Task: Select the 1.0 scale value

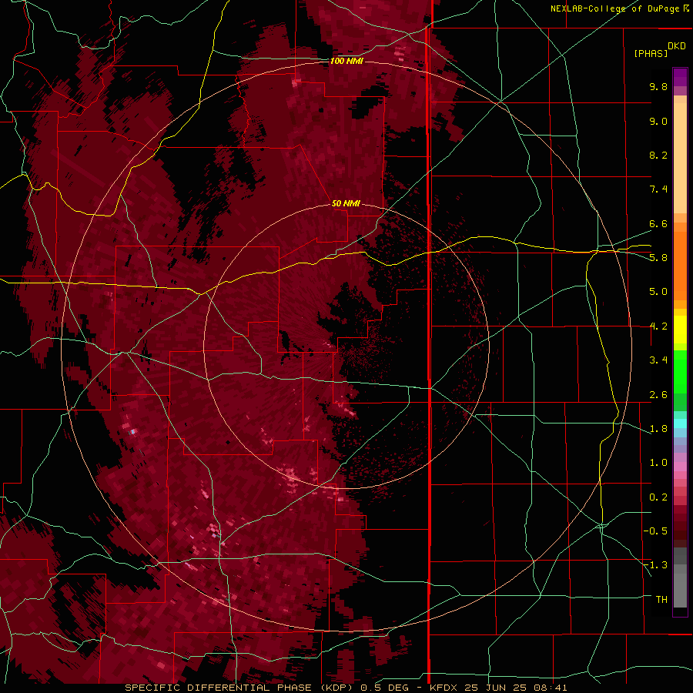Action: pos(658,463)
